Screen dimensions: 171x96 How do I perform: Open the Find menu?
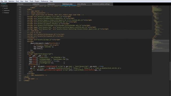(x=17, y=1)
